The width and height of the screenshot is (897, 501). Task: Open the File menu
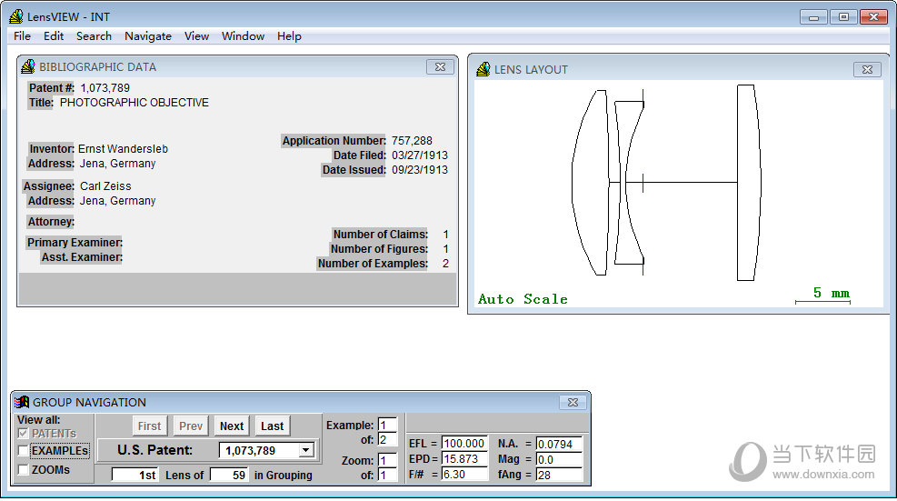point(22,36)
